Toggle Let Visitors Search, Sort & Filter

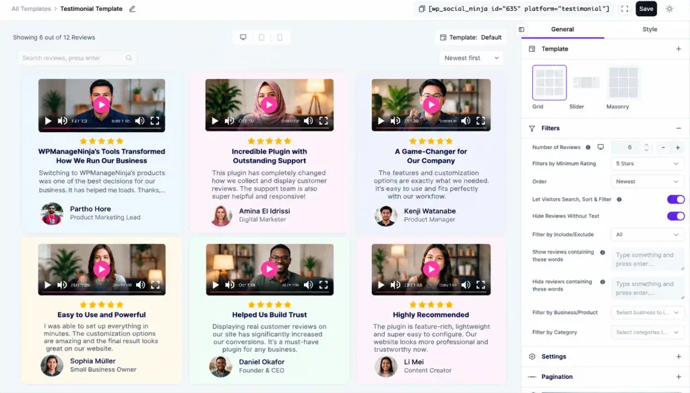tap(675, 200)
